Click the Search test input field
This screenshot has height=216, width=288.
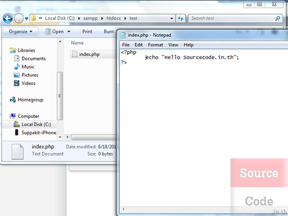[232, 18]
